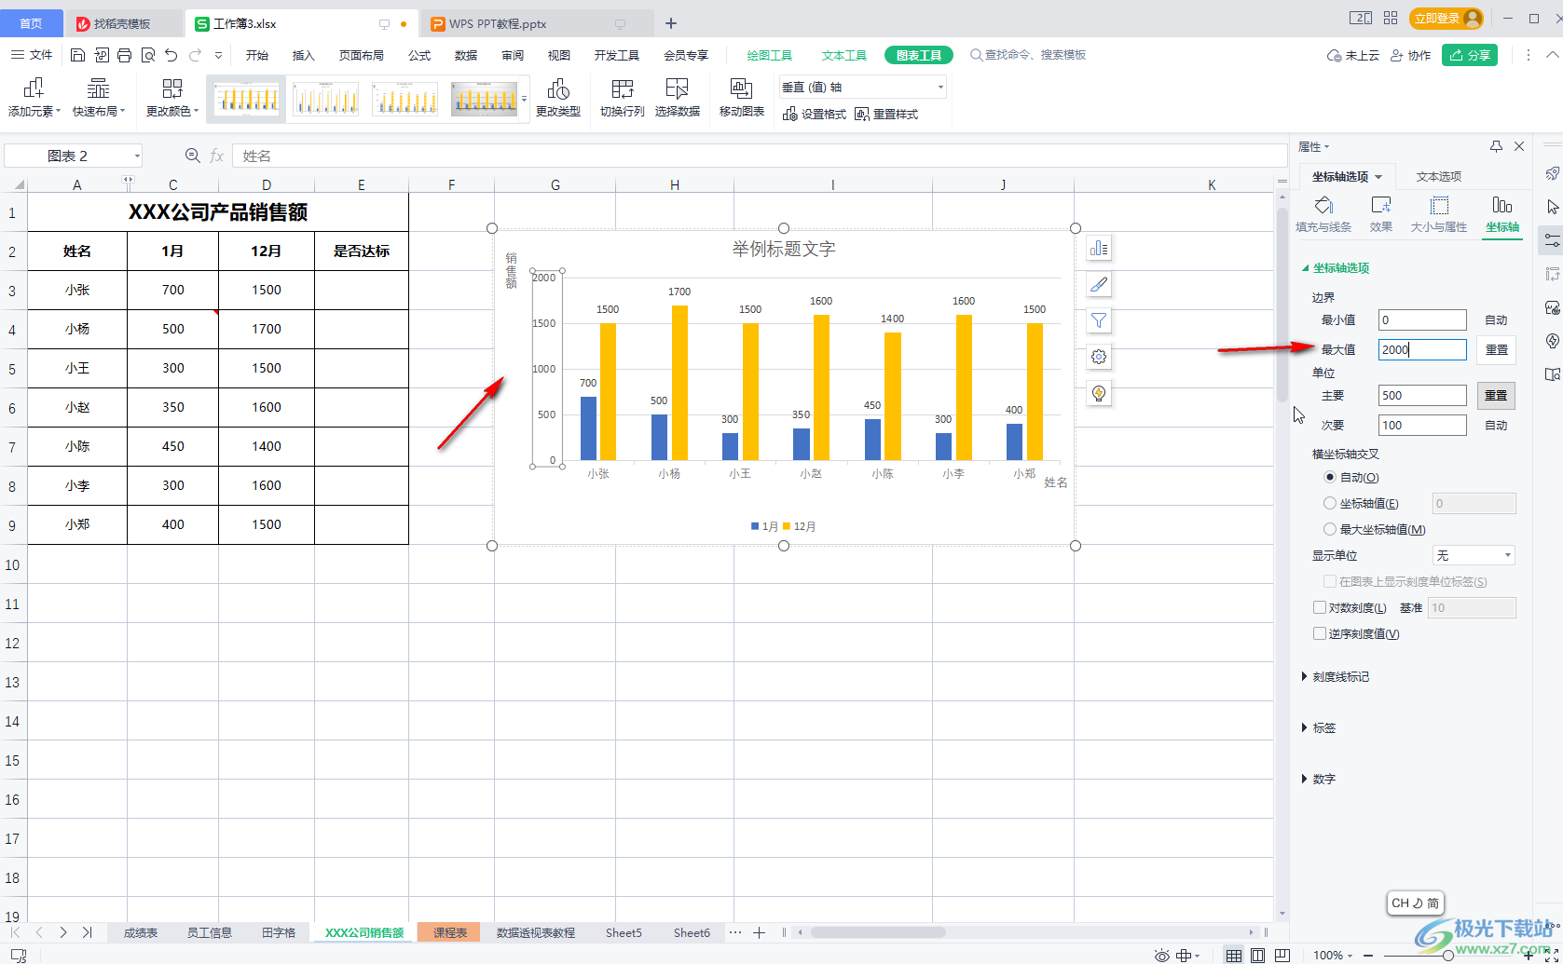Click Switch Row/Column (切换行列) icon
This screenshot has height=964, width=1563.
pyautogui.click(x=623, y=97)
